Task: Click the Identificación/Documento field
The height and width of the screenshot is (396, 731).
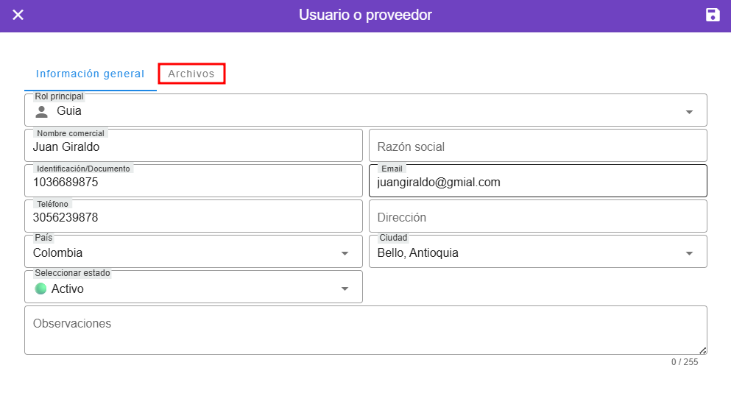Action: [x=193, y=183]
